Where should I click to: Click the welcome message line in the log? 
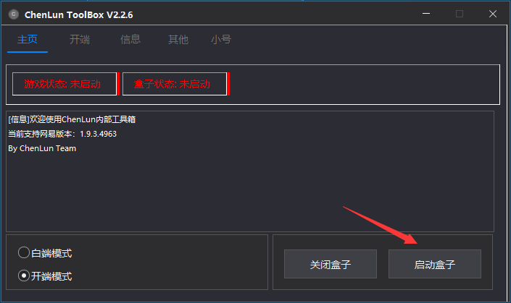(72, 119)
